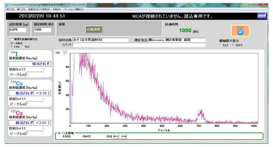Click the 134Cs ピーク[ch] field
The width and height of the screenshot is (273, 147).
tap(35, 104)
